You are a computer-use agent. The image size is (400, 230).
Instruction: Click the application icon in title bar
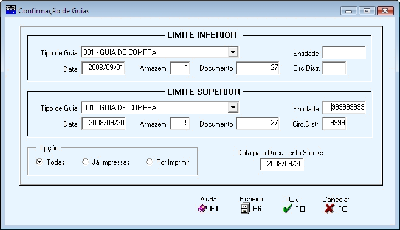[x=11, y=10]
